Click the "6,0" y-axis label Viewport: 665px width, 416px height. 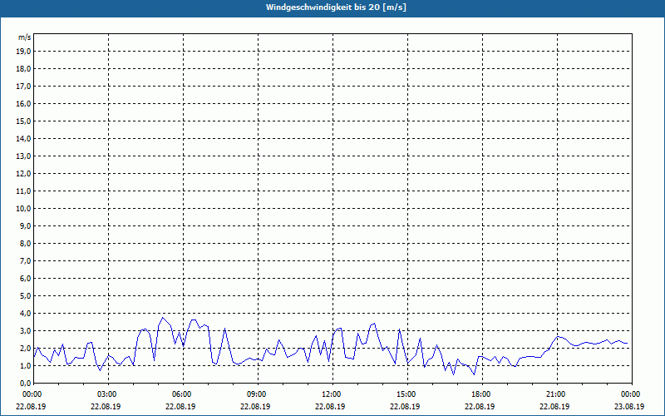[26, 279]
